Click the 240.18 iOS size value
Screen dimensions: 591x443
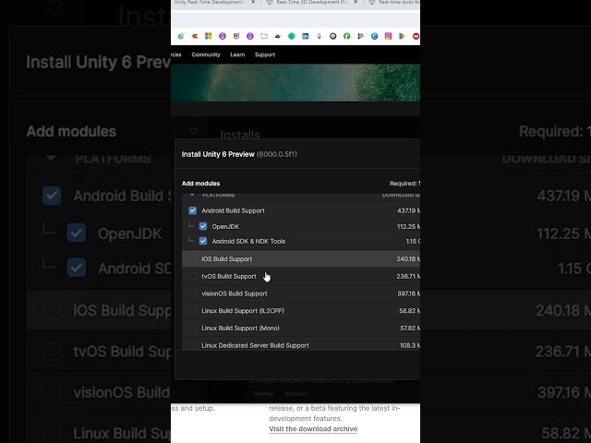point(408,258)
